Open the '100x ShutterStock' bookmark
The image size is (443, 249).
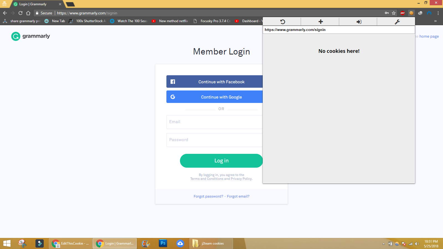pyautogui.click(x=87, y=21)
